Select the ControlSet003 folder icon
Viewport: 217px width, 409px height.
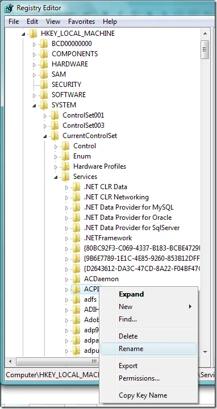[x=55, y=126]
